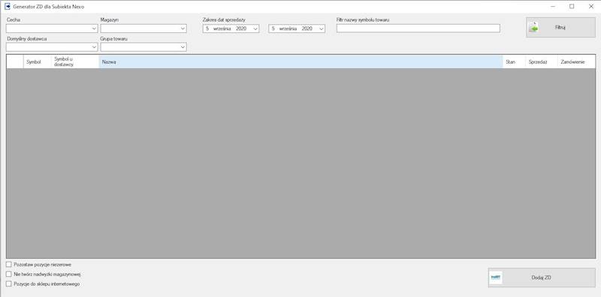Image resolution: width=601 pixels, height=297 pixels.
Task: Sort by the Nazwa column header
Action: point(300,61)
